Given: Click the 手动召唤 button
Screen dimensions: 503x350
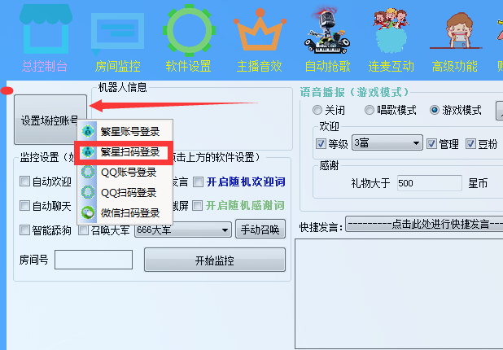Looking at the screenshot, I should 260,230.
